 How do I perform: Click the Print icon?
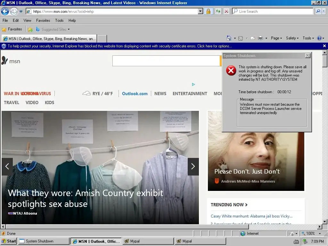pyautogui.click(x=260, y=38)
